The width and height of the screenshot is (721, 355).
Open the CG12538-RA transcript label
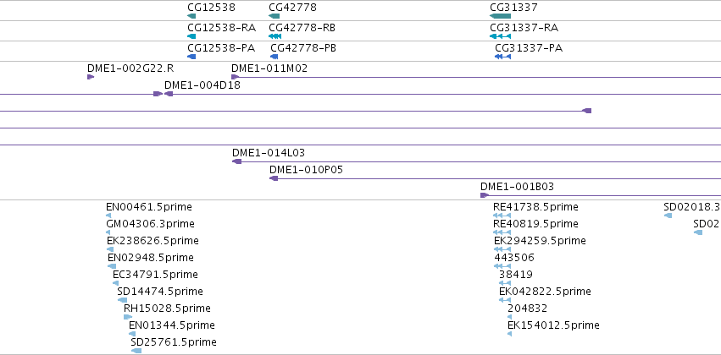coord(222,28)
